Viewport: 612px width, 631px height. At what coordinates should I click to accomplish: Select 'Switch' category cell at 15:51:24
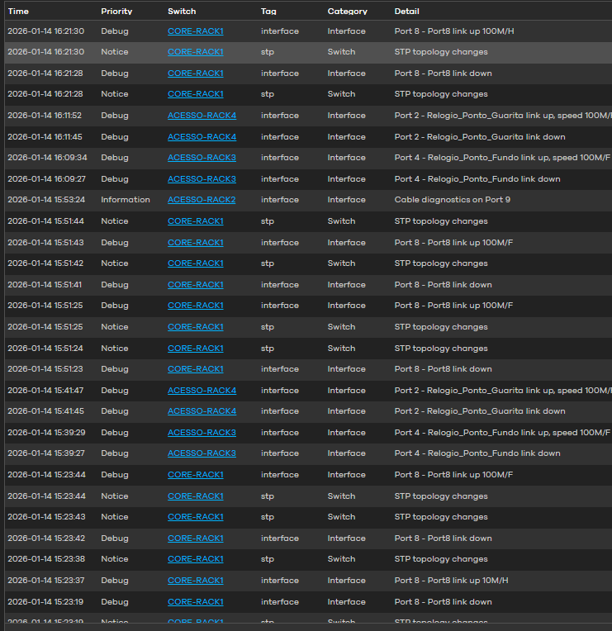coord(341,348)
